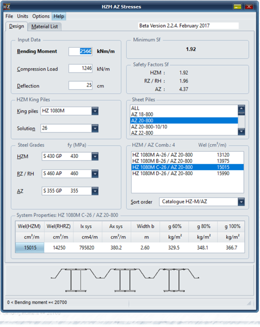The image size is (260, 327).
Task: Select HZ 1080M A-26 / AZ 20-800 combination
Action: tap(188, 155)
